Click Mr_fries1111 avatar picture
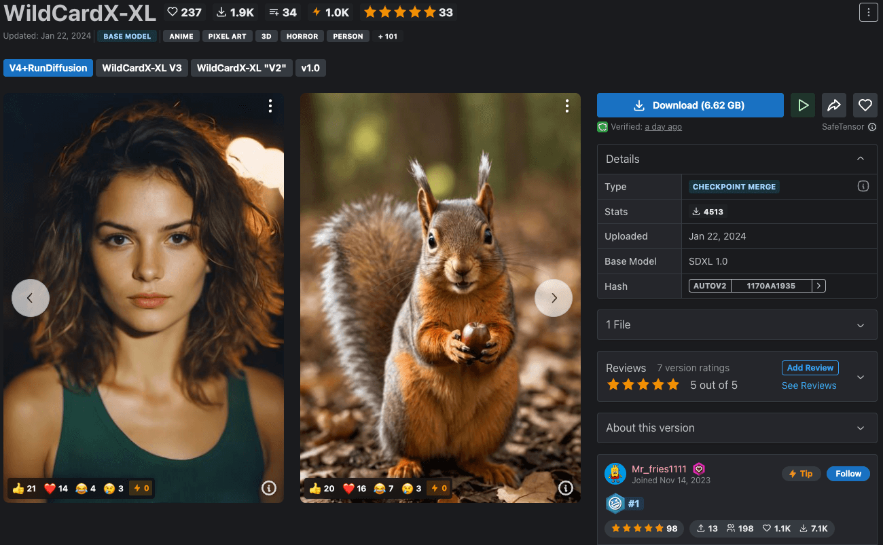The width and height of the screenshot is (883, 545). (615, 474)
